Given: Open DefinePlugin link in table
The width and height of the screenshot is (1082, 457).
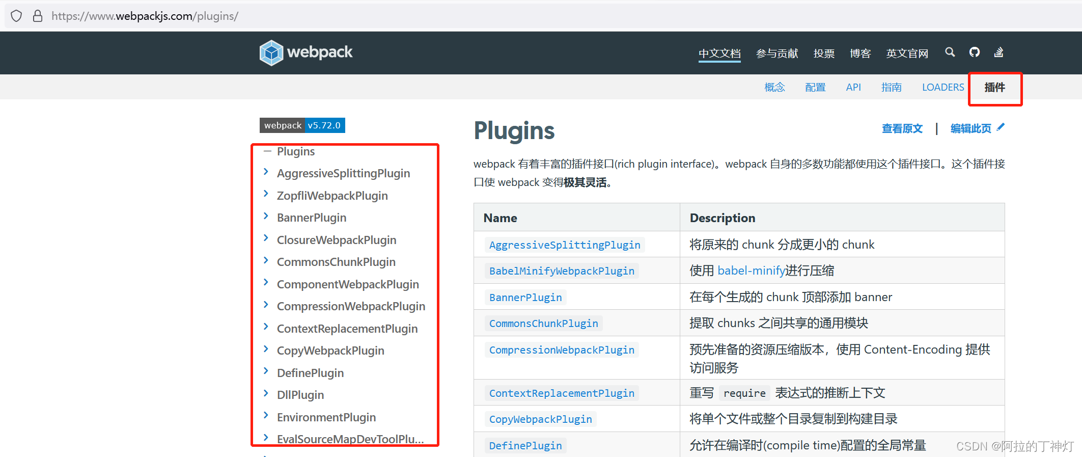Looking at the screenshot, I should tap(525, 446).
